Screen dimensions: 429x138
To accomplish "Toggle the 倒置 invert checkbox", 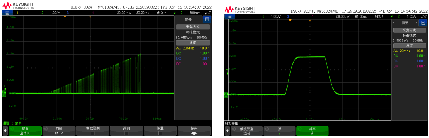I will 160,133.
